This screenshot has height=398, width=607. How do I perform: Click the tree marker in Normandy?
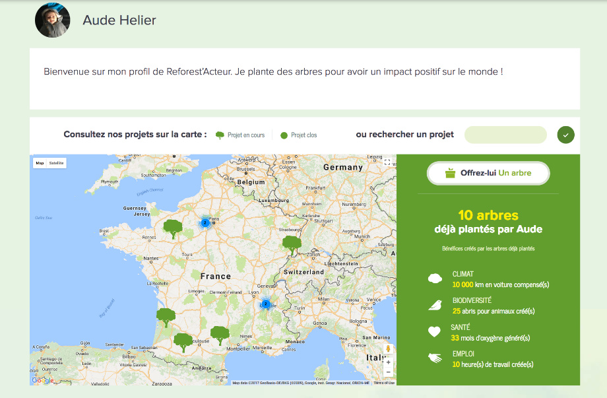[x=173, y=229]
